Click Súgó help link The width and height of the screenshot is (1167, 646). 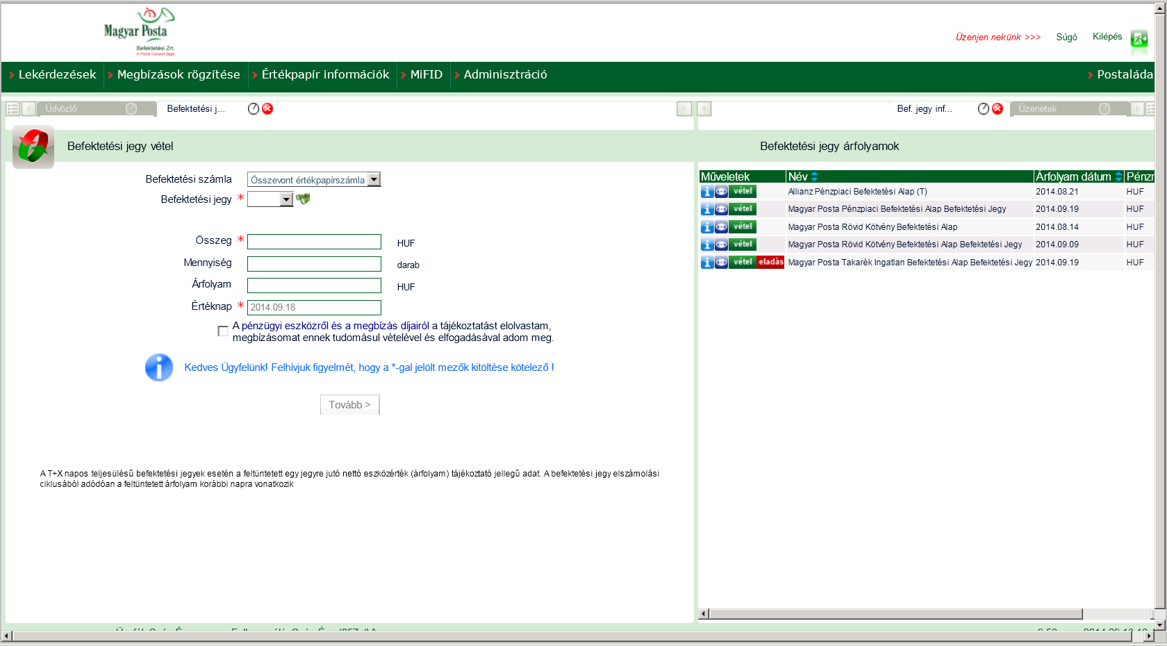[1066, 38]
